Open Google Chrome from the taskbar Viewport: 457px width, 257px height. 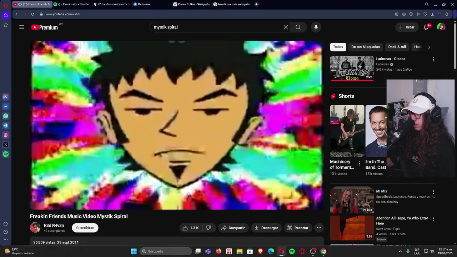323,251
